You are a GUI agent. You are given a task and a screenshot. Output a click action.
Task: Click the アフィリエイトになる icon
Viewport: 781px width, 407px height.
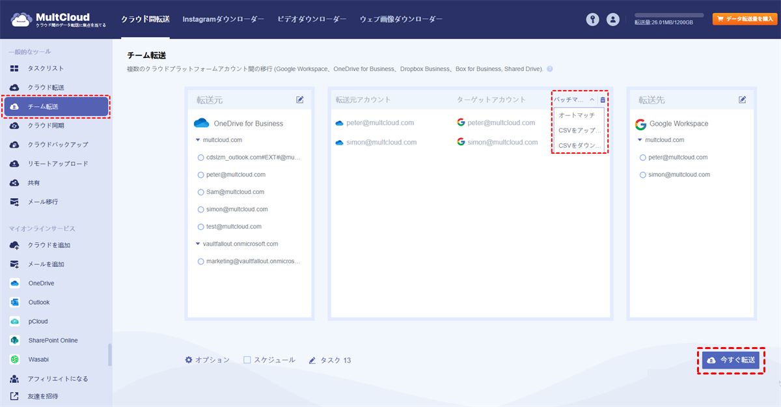coord(14,378)
